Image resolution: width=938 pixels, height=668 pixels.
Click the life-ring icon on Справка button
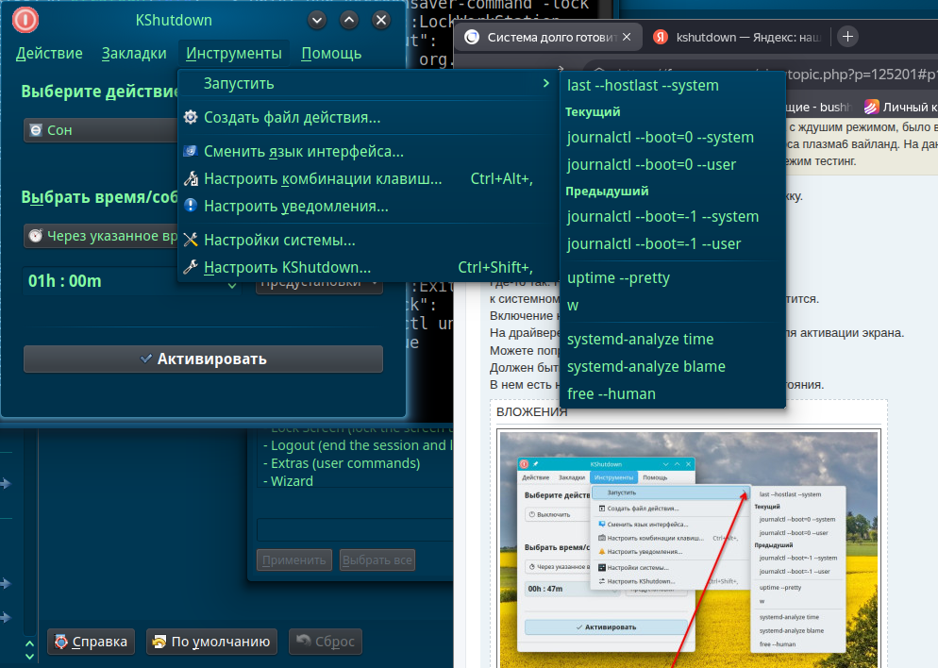tap(61, 642)
